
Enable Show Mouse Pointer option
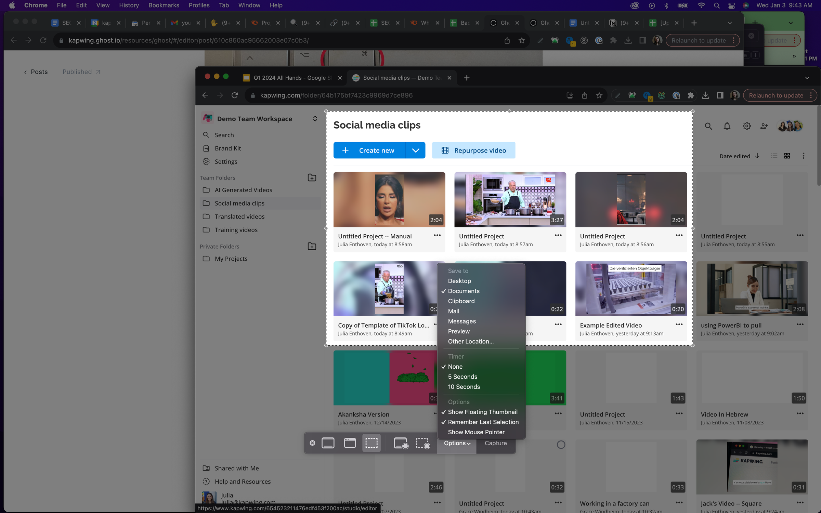(x=476, y=432)
